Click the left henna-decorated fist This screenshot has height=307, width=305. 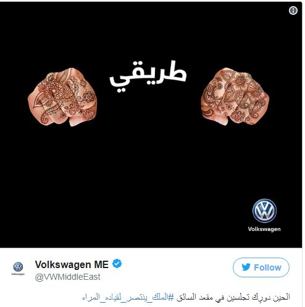[x=62, y=97]
